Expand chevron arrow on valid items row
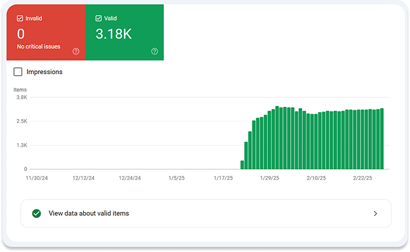Screen dimensions: 410x252 [x=376, y=213]
